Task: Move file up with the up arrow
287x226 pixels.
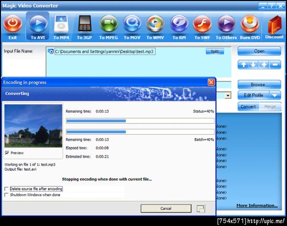Action: pyautogui.click(x=243, y=65)
